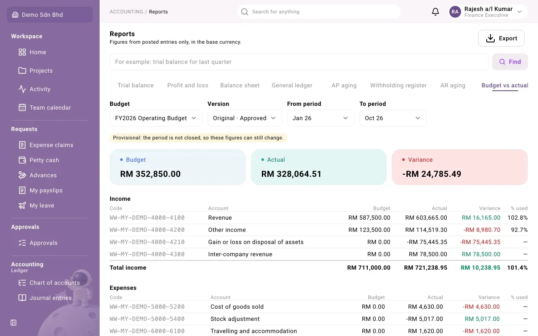Click the report query input field
This screenshot has height=336, width=538.
tap(299, 62)
